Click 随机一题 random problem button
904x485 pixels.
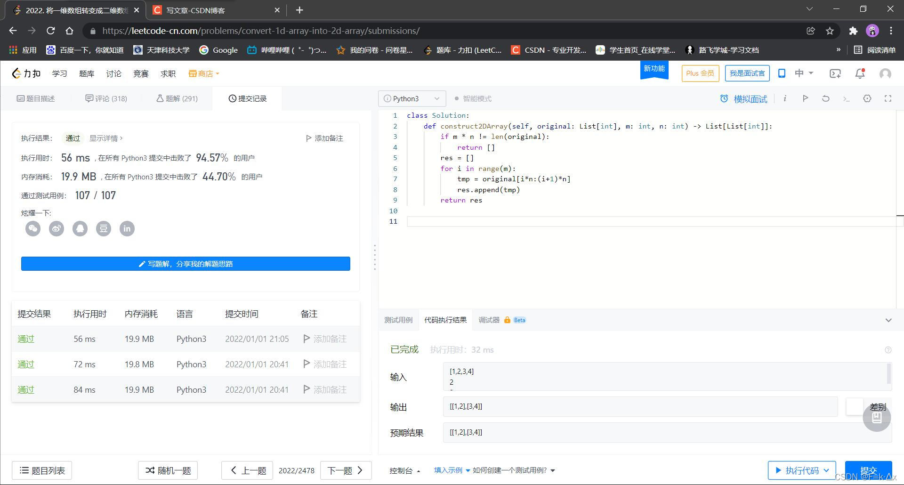point(168,470)
